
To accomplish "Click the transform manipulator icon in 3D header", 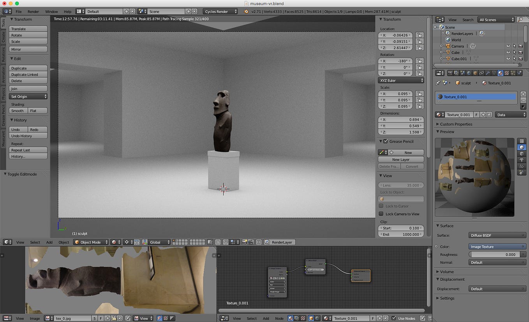I will [x=144, y=242].
